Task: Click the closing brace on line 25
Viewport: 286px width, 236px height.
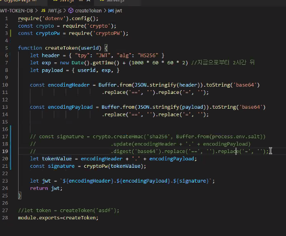Action: click(x=20, y=195)
